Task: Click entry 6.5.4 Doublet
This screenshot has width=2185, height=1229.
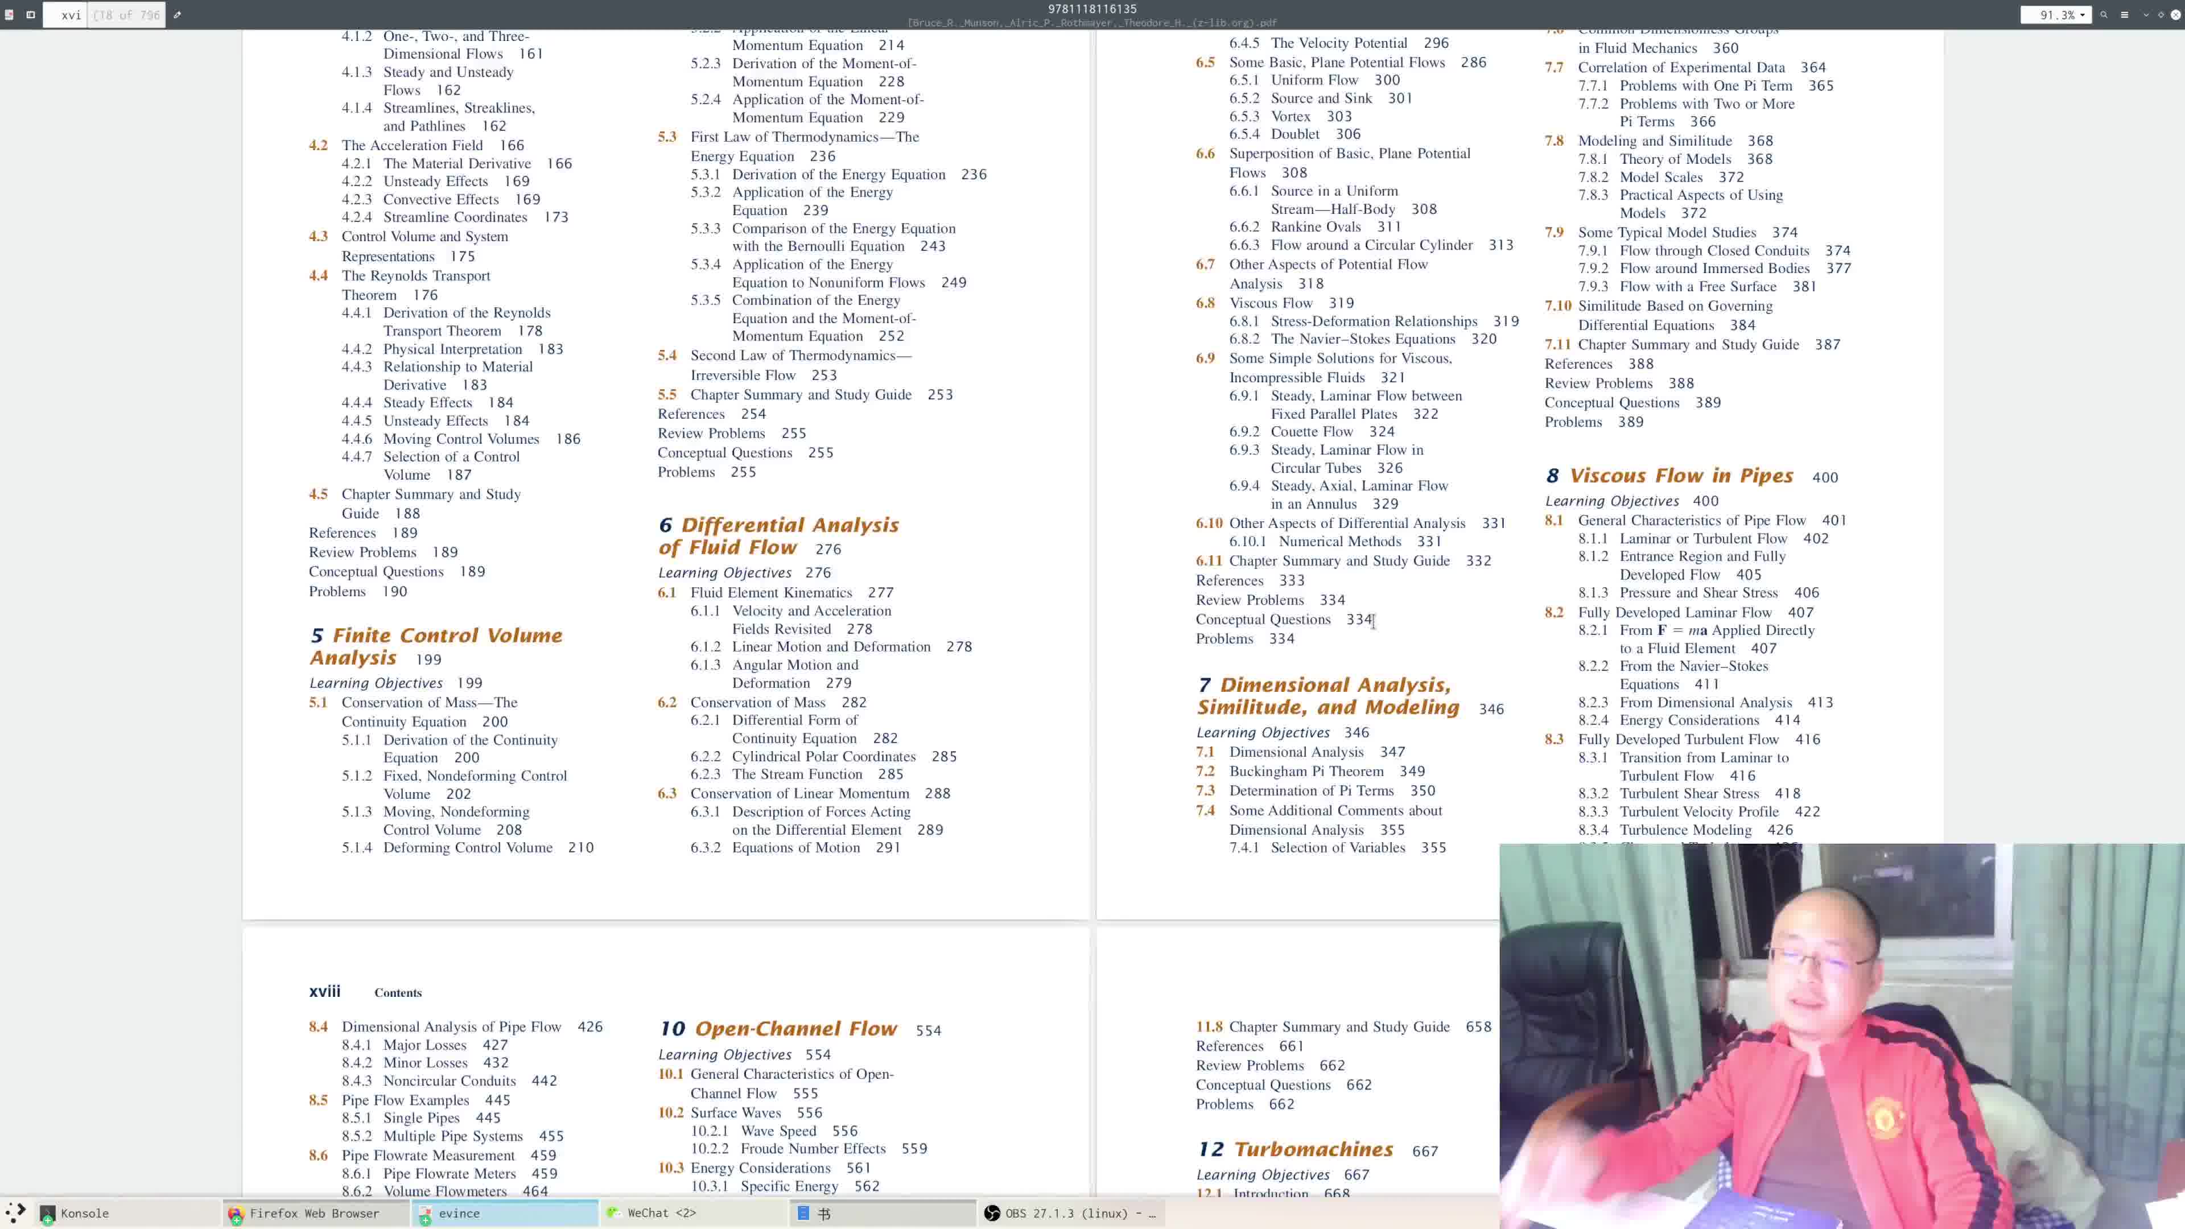Action: click(1294, 134)
